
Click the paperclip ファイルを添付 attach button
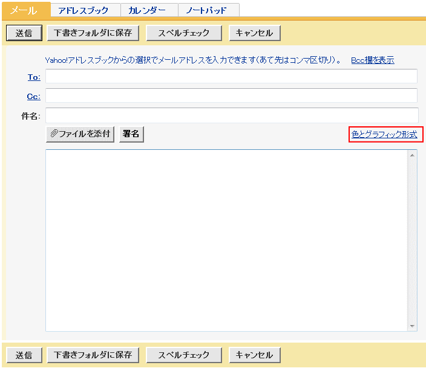click(x=80, y=134)
